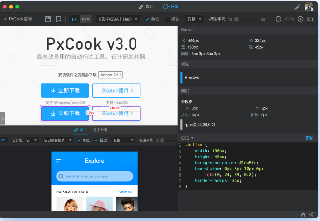
Task: Click the upper Sketch插件 button
Action: (x=116, y=90)
